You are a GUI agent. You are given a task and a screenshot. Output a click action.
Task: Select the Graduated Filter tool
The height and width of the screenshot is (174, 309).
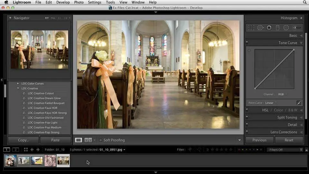277,28
